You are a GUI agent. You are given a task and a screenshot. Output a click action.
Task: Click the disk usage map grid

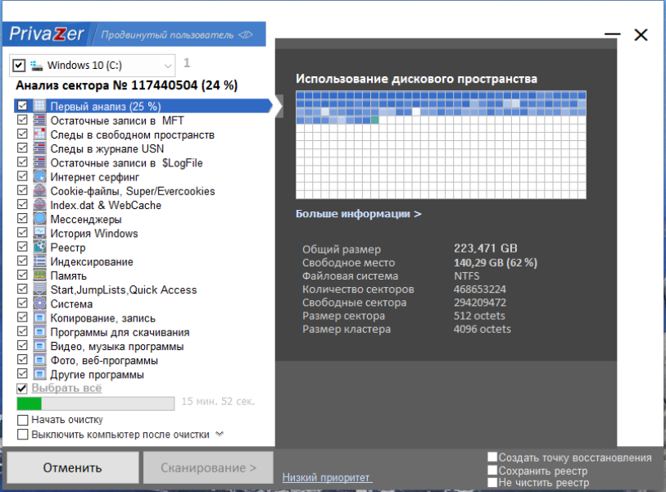[441, 144]
